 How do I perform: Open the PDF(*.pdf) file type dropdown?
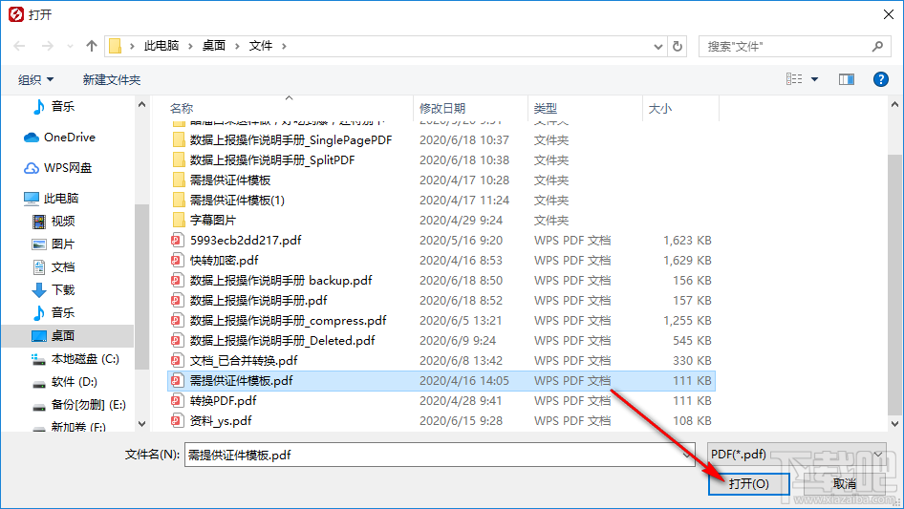[797, 455]
